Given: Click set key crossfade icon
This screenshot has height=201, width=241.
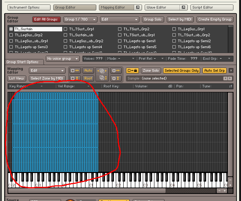Looking at the screenshot, I should (116, 71).
